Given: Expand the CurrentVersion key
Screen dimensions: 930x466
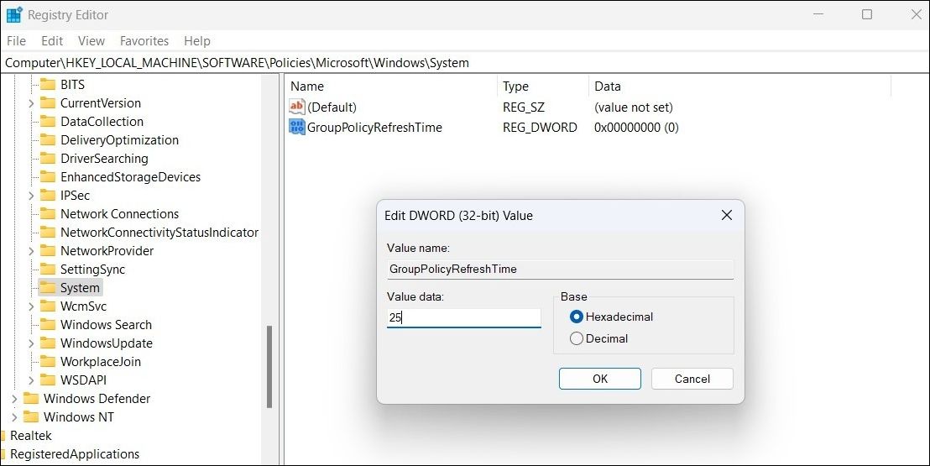Looking at the screenshot, I should tap(31, 103).
